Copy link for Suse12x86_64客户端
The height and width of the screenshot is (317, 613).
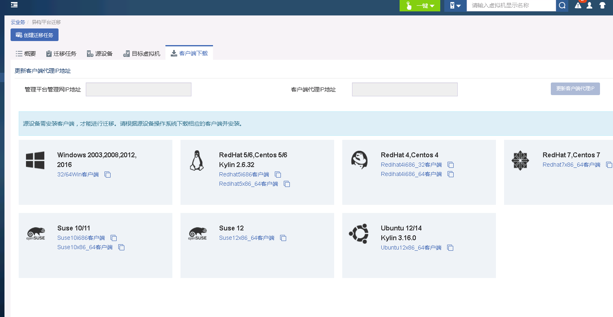tap(283, 238)
